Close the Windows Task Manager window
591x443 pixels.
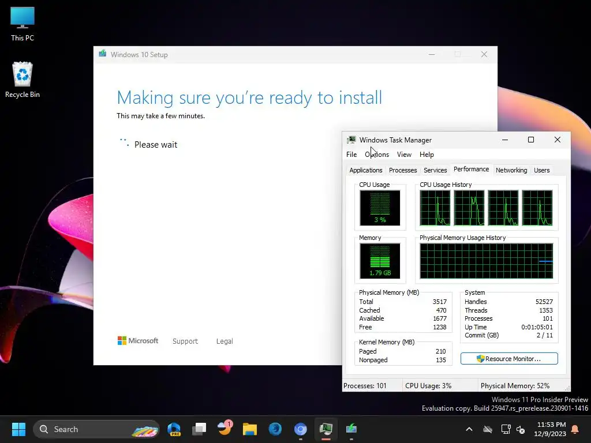[558, 140]
